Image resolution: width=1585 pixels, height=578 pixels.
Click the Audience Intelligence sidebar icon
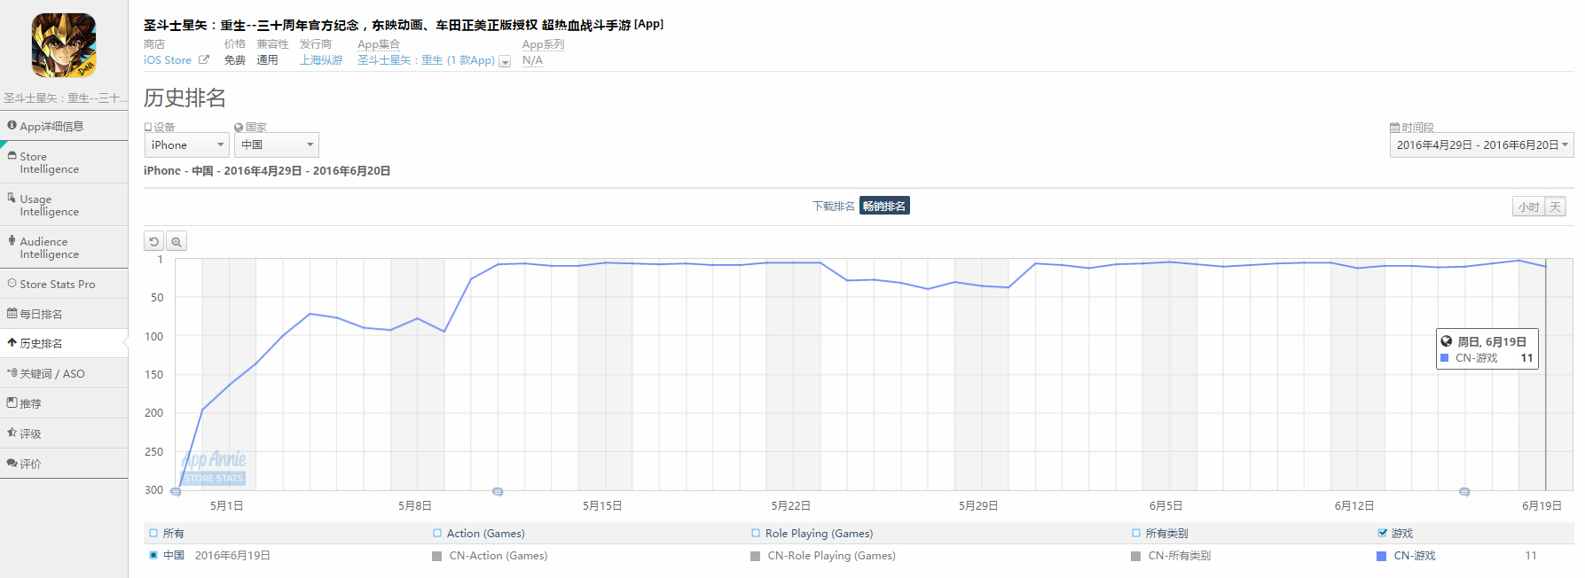12,240
